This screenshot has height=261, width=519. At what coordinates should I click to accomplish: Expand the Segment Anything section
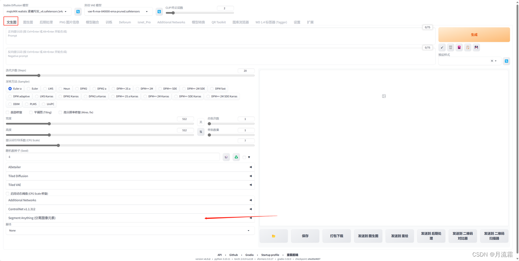[x=130, y=218]
